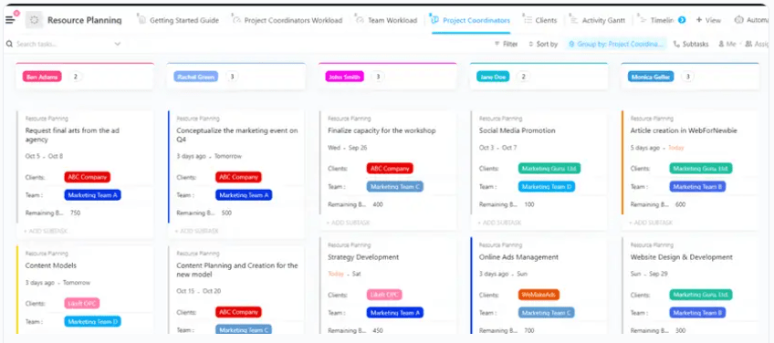The width and height of the screenshot is (774, 343).
Task: Click the Rachel Green column label
Action: 196,77
